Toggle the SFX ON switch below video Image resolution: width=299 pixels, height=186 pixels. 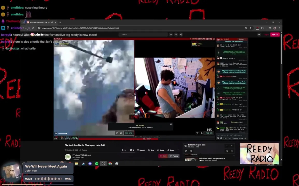62,138
